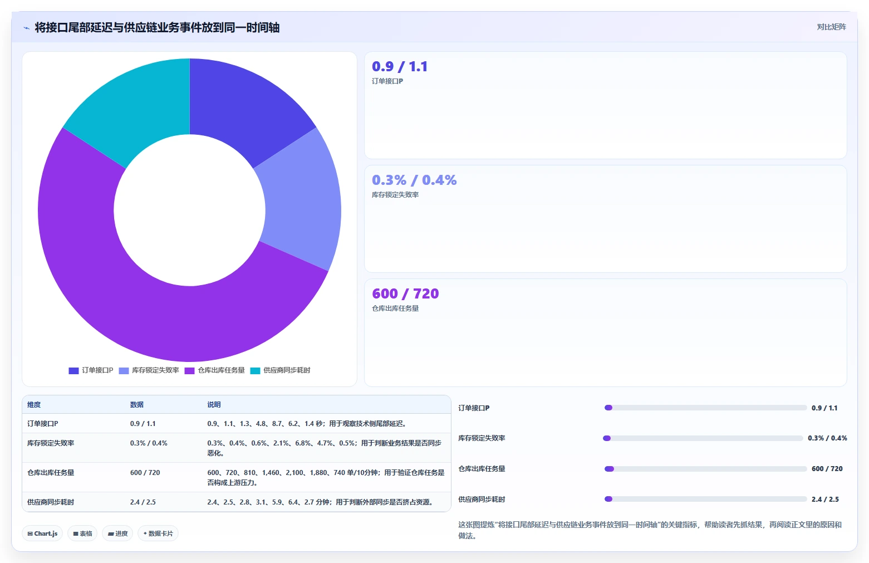Select the 订单接口P table row cell
This screenshot has width=869, height=563.
(x=42, y=424)
